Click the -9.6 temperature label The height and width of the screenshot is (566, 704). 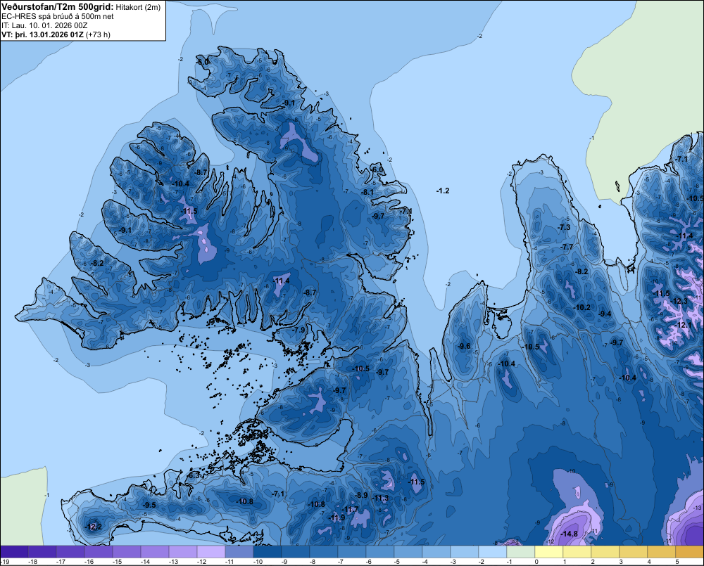coord(464,346)
